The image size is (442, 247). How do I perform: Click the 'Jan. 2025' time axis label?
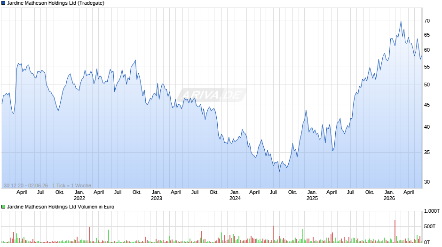click(x=312, y=195)
